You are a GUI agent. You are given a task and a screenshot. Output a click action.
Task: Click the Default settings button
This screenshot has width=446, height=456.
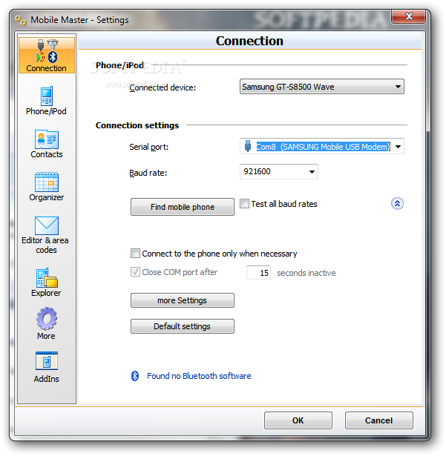(183, 326)
